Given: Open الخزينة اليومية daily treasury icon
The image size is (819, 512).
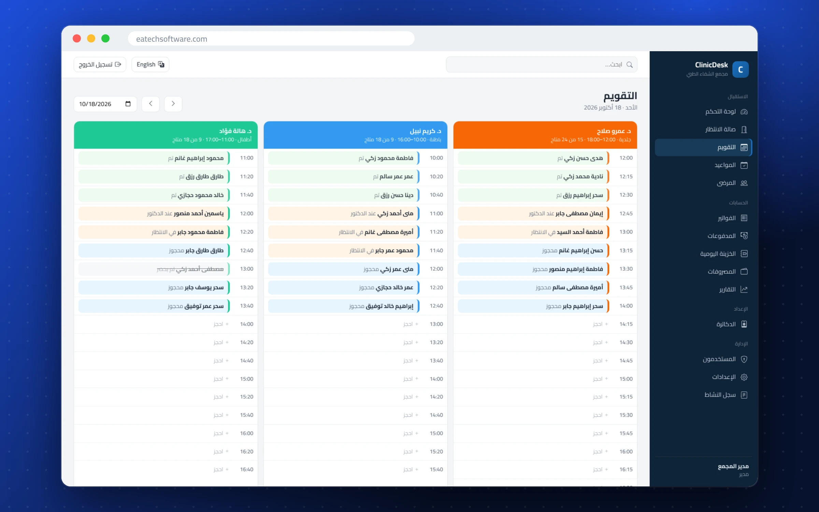Looking at the screenshot, I should coord(744,254).
